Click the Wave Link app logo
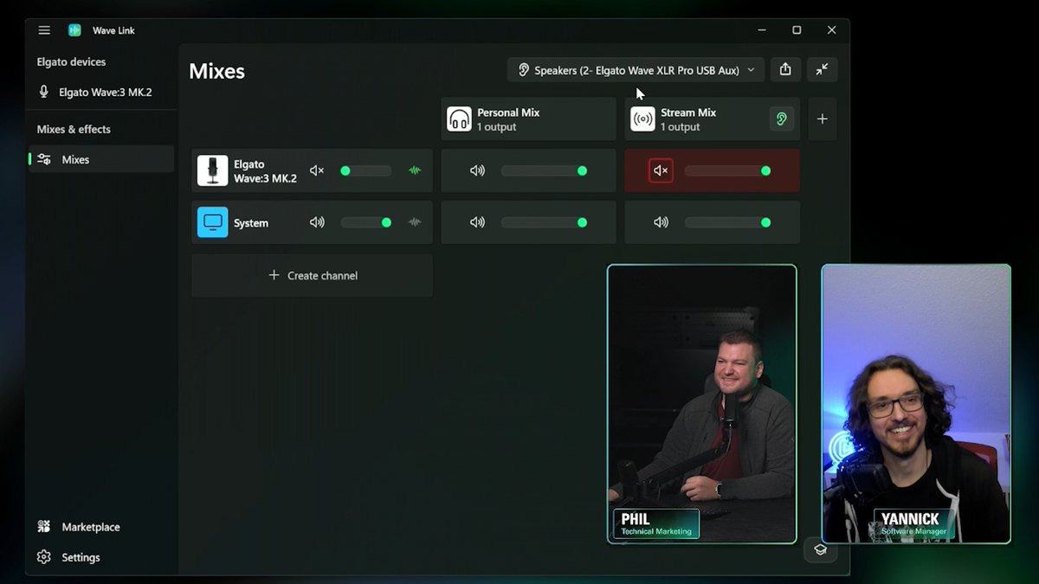 75,30
